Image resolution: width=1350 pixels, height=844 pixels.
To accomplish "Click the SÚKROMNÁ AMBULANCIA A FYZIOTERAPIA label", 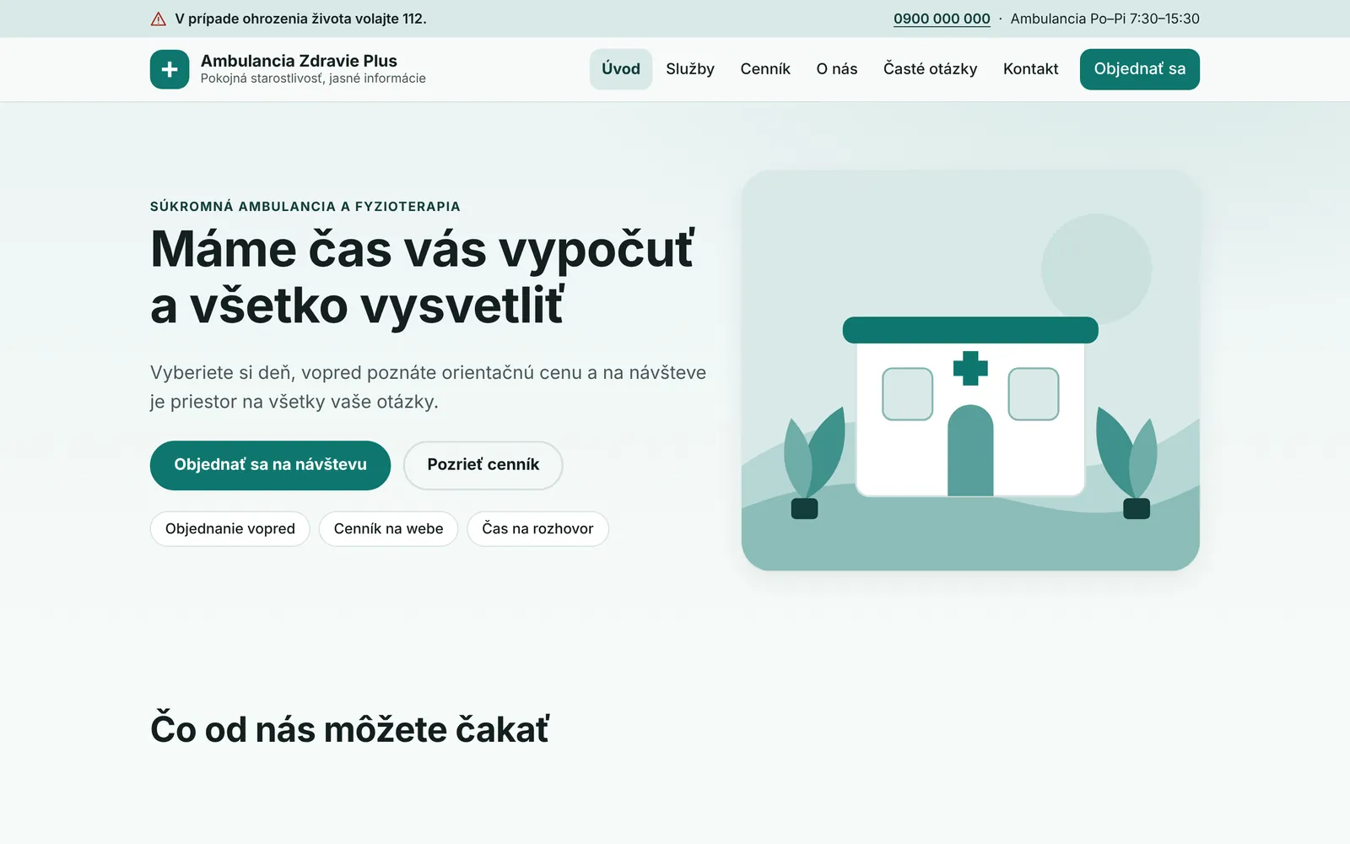I will pos(305,206).
